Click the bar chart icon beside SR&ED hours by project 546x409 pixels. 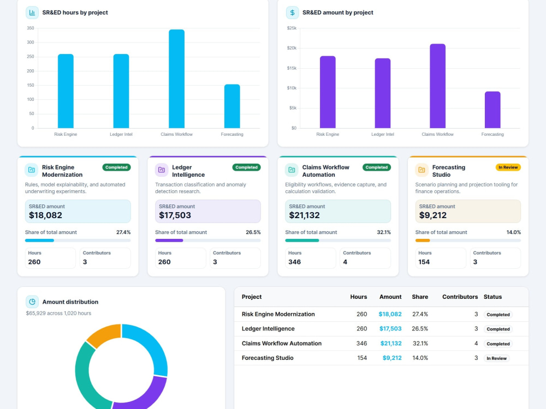coord(32,13)
